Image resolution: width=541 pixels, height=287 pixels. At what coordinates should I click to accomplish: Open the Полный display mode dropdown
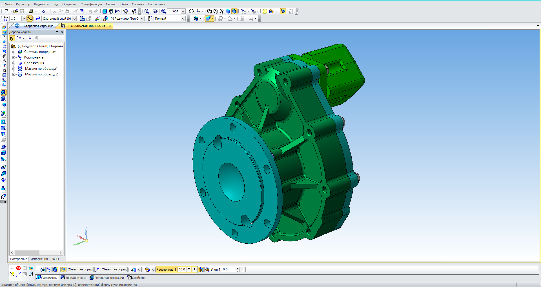[183, 19]
